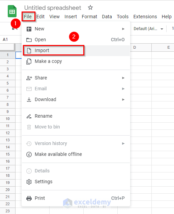Select row 20 header
174x214 pixels.
(8, 190)
